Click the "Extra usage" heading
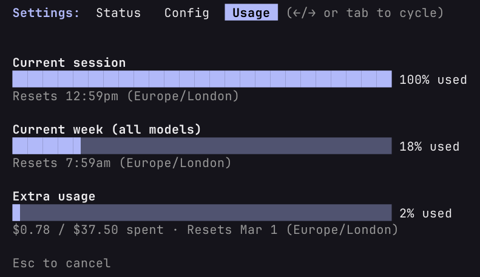The height and width of the screenshot is (277, 480). [x=54, y=196]
